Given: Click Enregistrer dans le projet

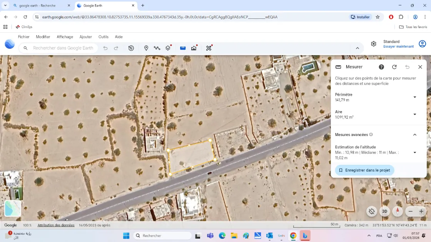Looking at the screenshot, I should 364,170.
